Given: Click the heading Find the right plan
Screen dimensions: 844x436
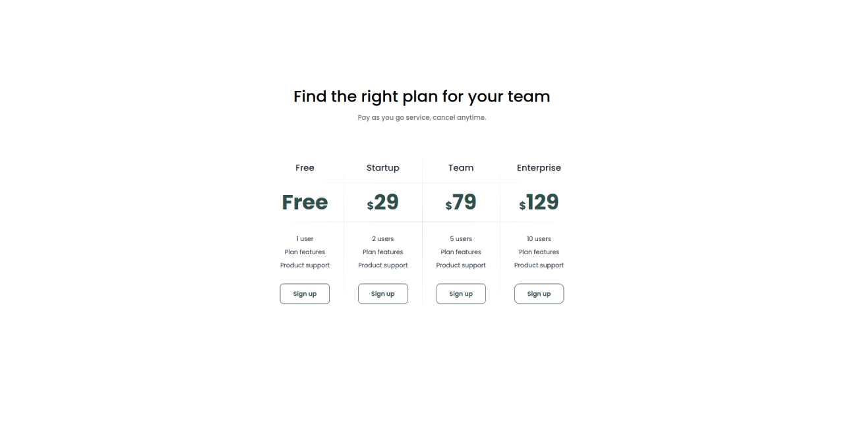Looking at the screenshot, I should pyautogui.click(x=421, y=96).
